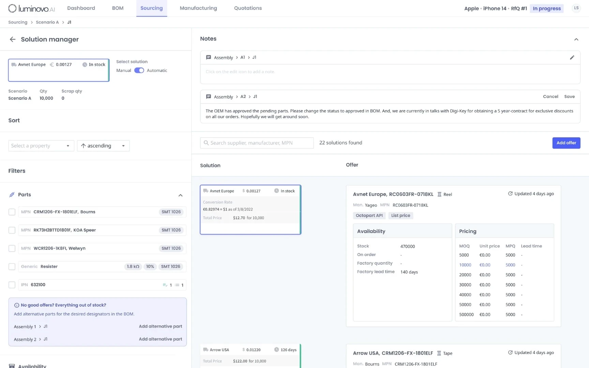Click the Octopart API tag

point(369,215)
